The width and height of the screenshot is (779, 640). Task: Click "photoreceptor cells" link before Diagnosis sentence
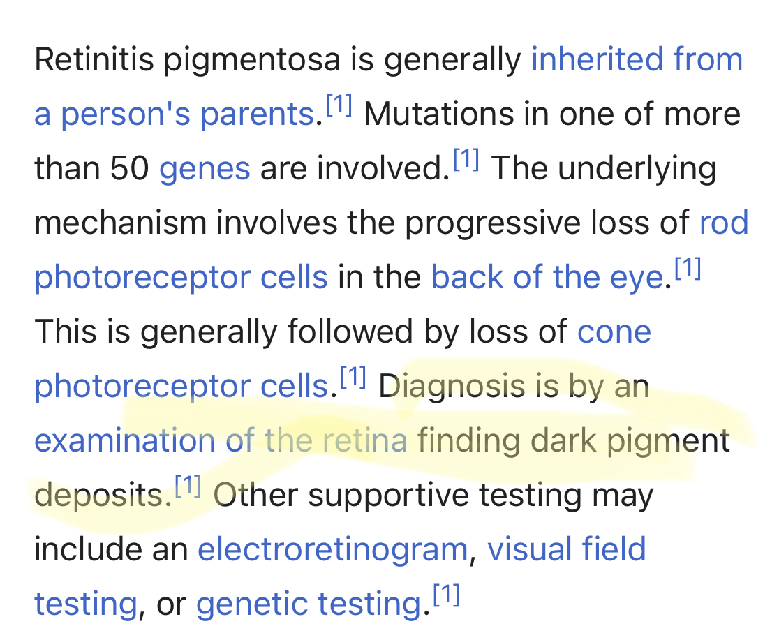(x=181, y=386)
